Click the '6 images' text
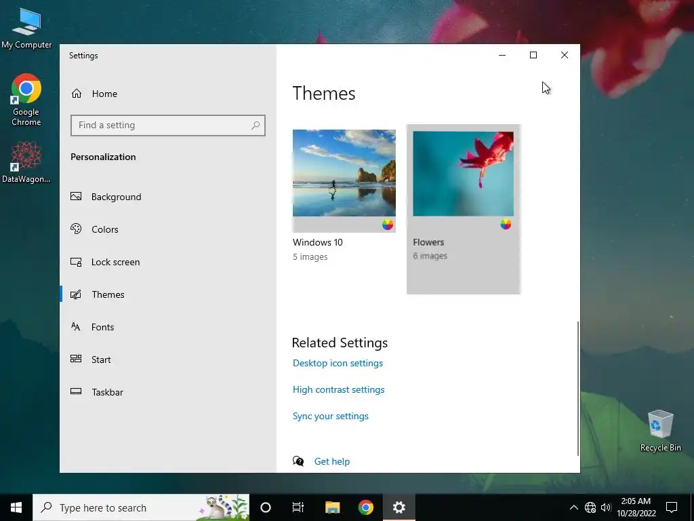Screen dimensions: 694x521 (430, 256)
